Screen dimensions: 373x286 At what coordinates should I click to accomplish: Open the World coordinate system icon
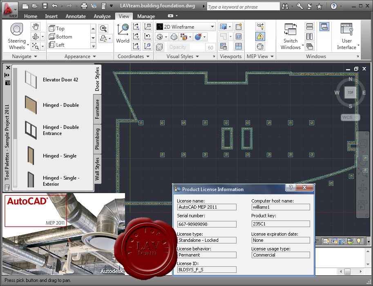pyautogui.click(x=123, y=30)
